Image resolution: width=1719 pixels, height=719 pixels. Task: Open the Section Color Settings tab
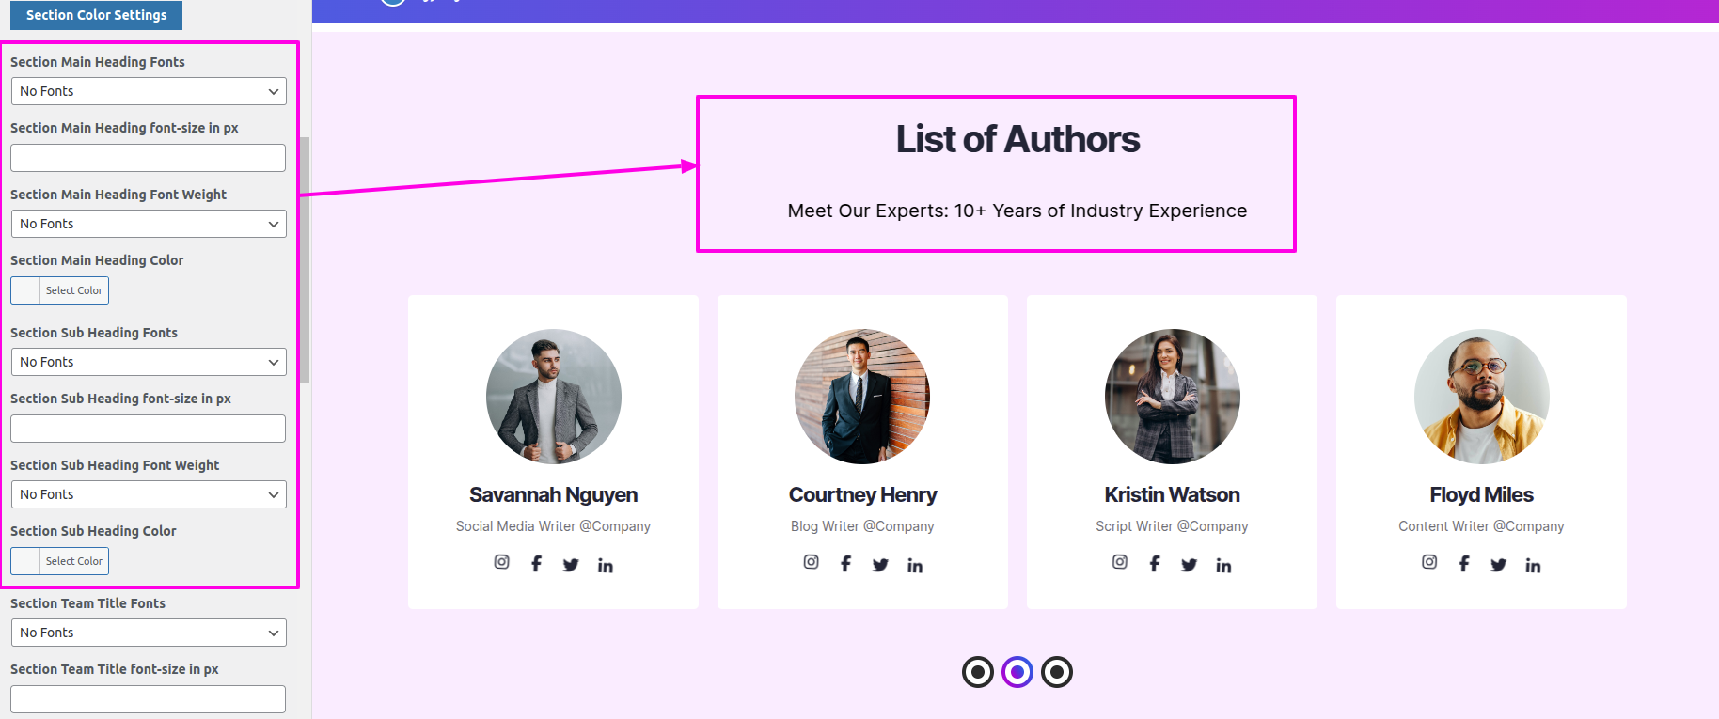point(96,15)
